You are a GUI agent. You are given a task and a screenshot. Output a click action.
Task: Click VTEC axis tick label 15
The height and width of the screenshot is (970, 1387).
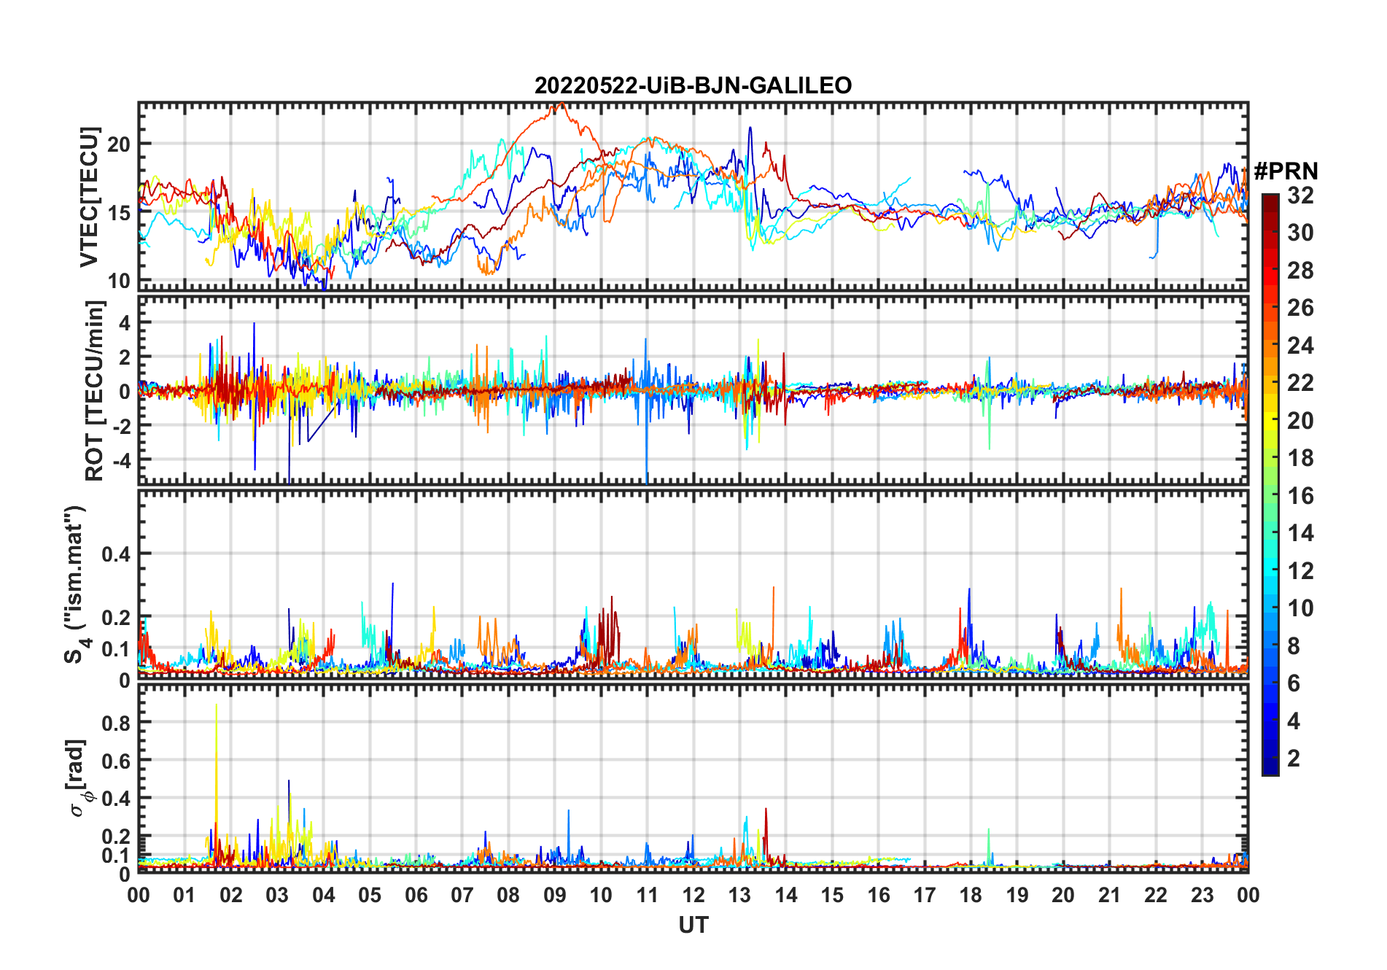119,213
